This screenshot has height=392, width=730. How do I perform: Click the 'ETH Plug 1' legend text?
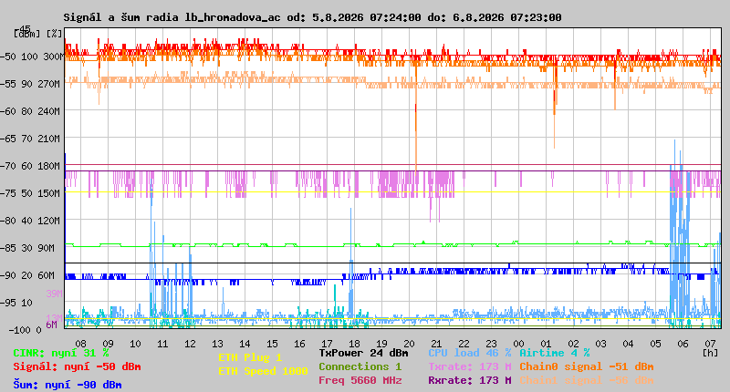[x=250, y=357]
